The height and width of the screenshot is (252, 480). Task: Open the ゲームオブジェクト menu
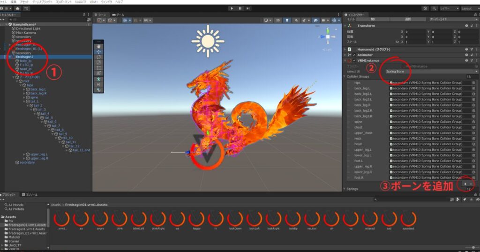pyautogui.click(x=42, y=2)
